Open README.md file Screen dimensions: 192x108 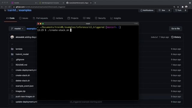pyautogui.click(x=21, y=65)
